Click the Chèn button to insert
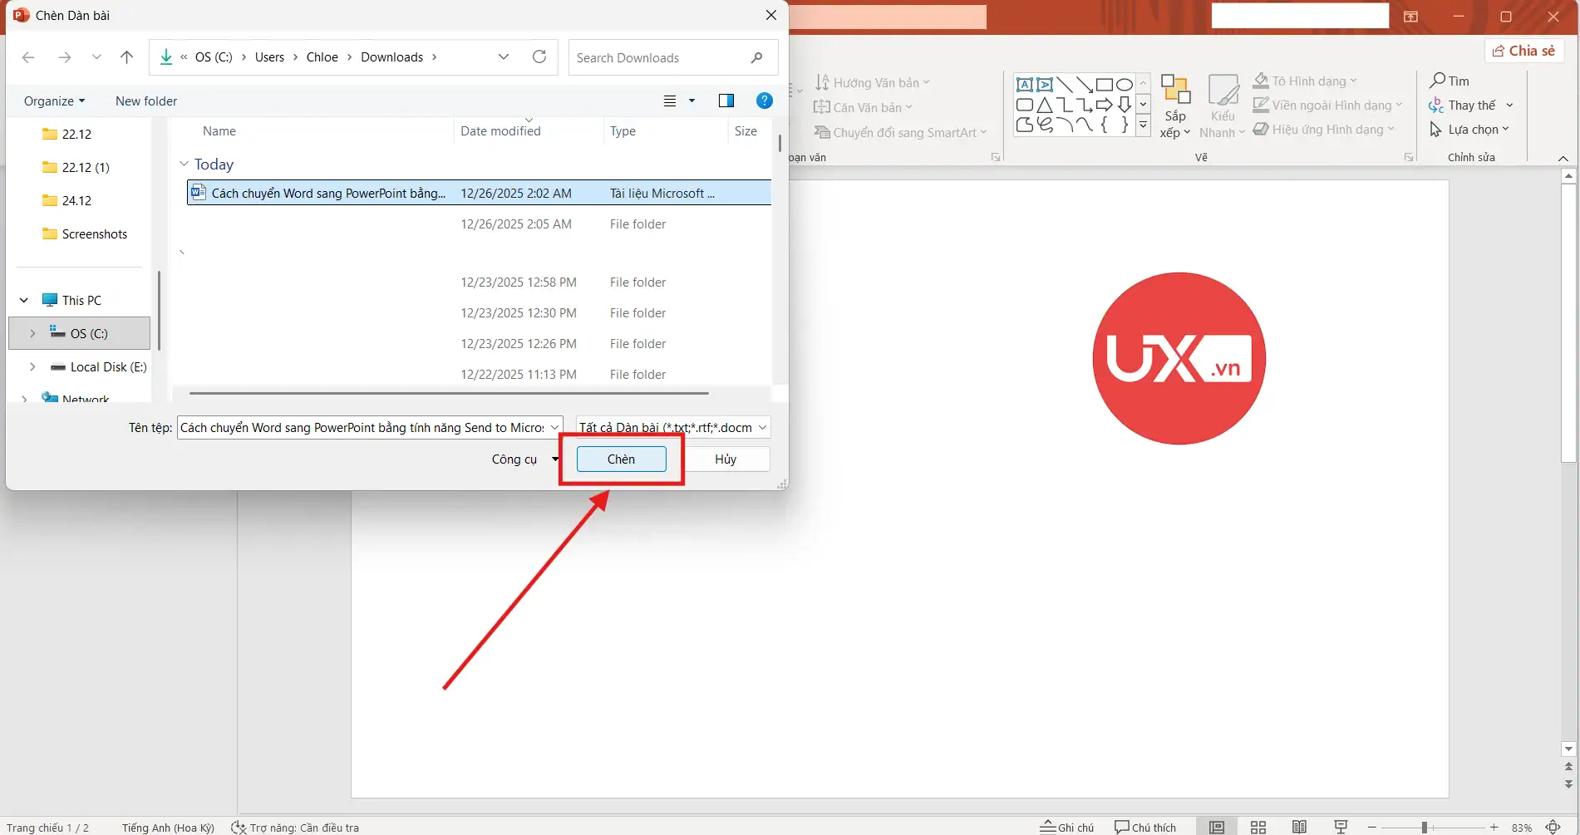The image size is (1580, 835). tap(621, 459)
